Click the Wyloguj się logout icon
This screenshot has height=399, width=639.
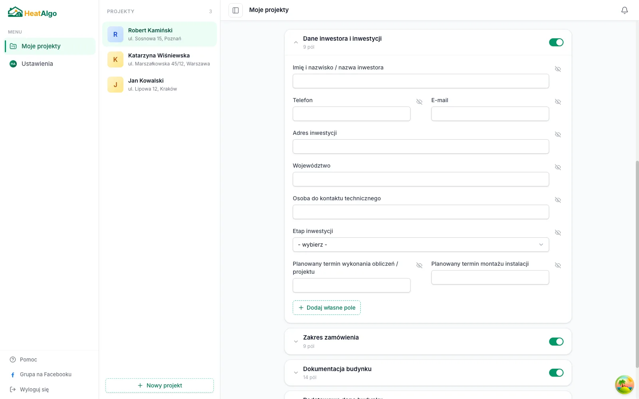coord(13,389)
